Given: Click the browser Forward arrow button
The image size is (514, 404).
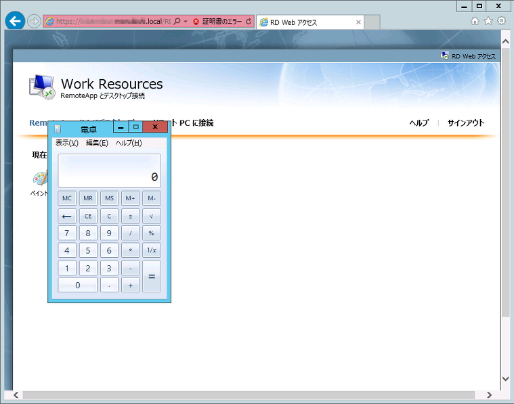Looking at the screenshot, I should (34, 21).
